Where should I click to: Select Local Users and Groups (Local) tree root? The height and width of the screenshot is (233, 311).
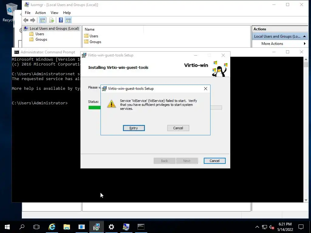[51, 29]
